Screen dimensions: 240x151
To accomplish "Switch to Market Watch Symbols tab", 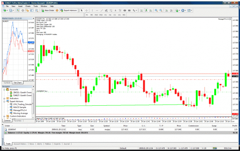I will [7, 83].
